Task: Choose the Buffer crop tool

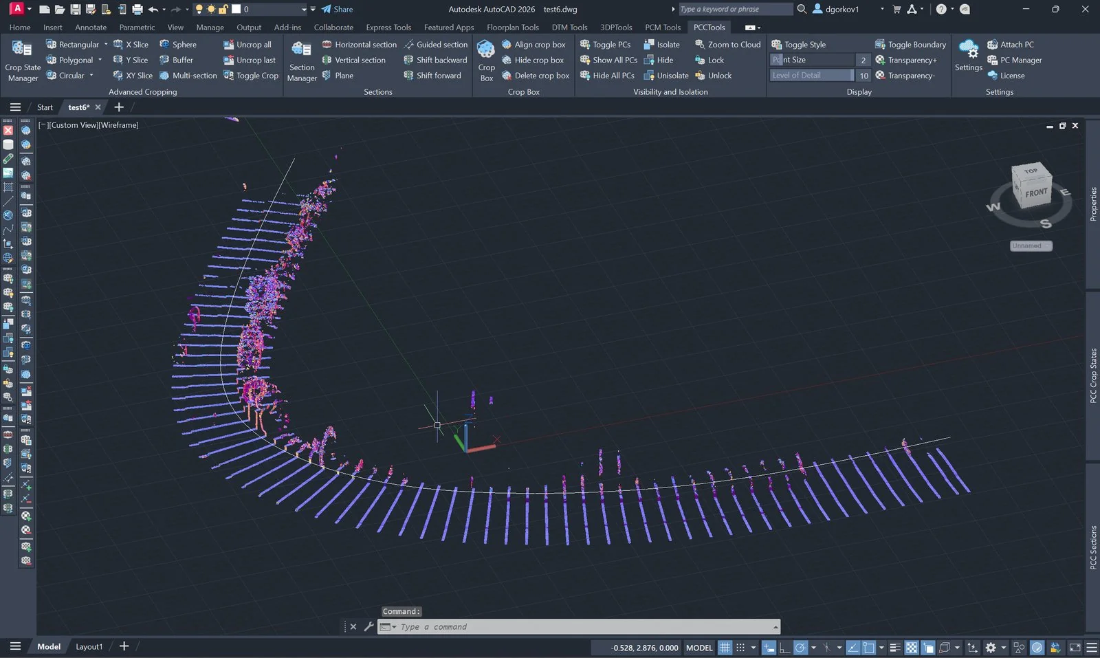Action: tap(176, 61)
